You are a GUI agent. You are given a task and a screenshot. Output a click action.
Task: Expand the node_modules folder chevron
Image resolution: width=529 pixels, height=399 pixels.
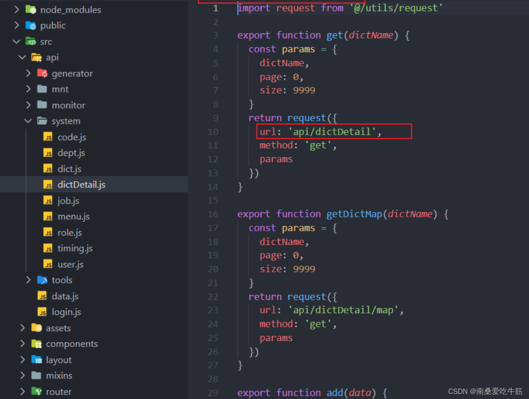tap(17, 9)
